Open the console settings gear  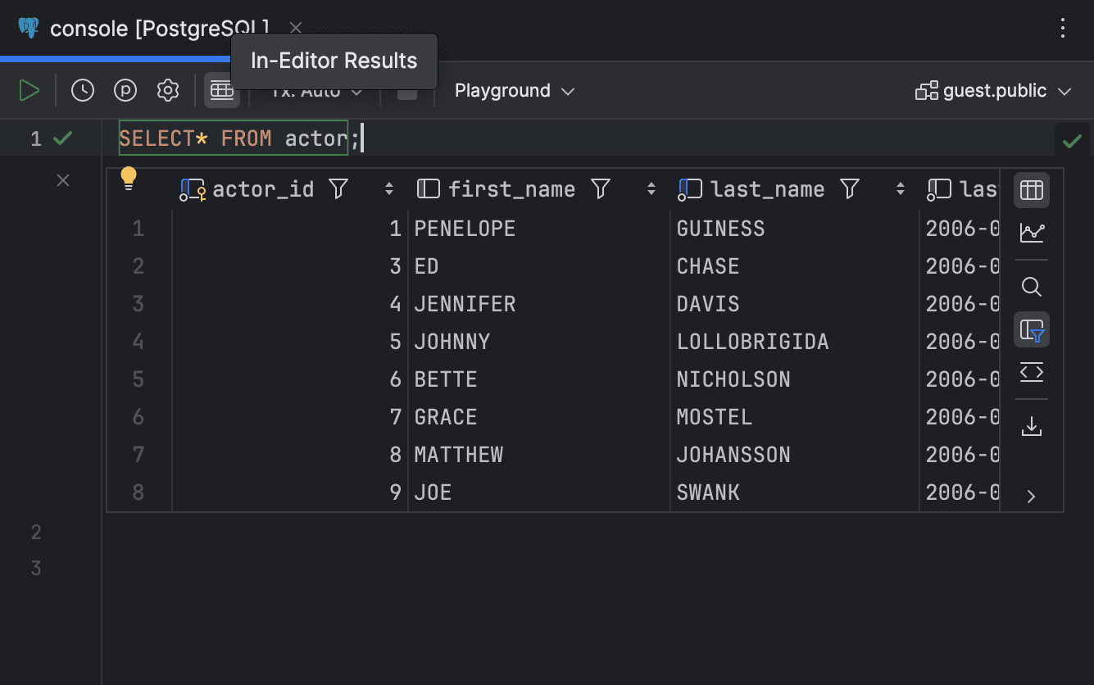[x=167, y=90]
